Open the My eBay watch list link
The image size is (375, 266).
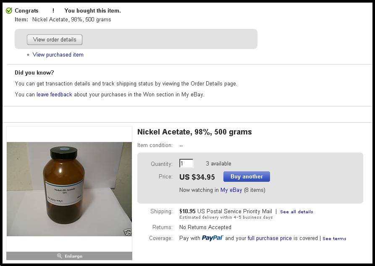[x=231, y=190]
